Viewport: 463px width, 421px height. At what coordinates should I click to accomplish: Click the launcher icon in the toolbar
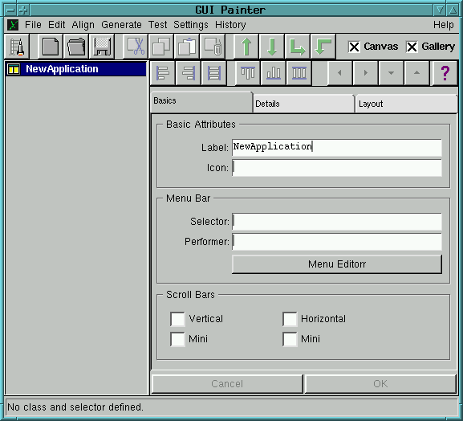(x=17, y=47)
